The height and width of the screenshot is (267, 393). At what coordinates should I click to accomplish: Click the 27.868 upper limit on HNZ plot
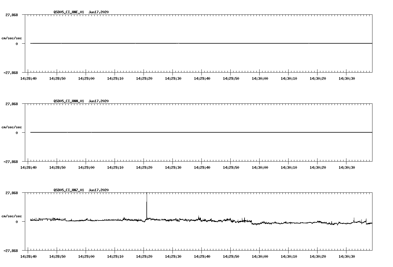click(12, 193)
